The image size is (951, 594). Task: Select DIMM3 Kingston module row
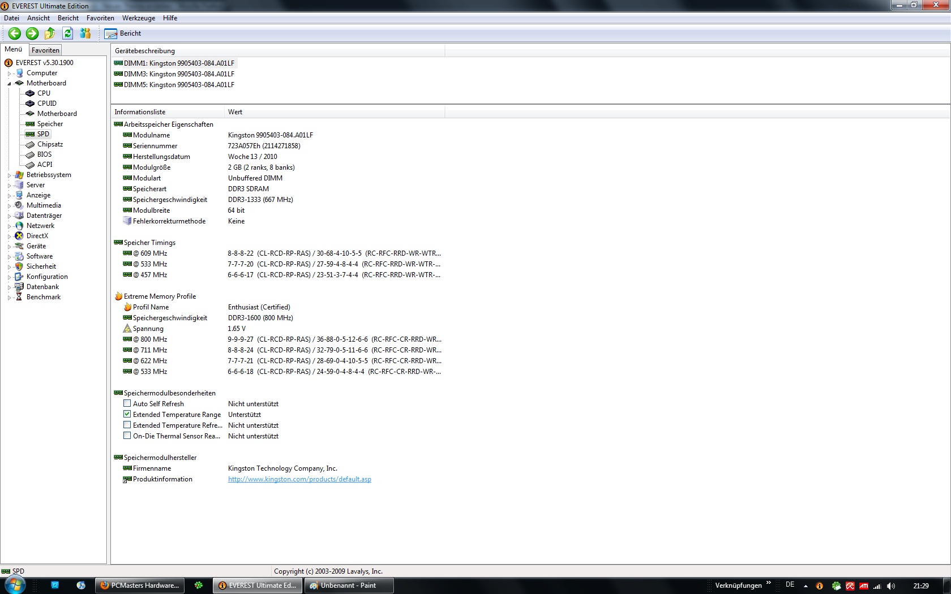point(174,74)
